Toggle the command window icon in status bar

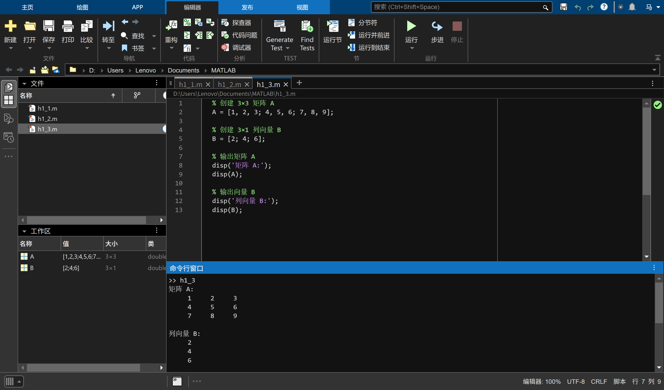pyautogui.click(x=177, y=381)
